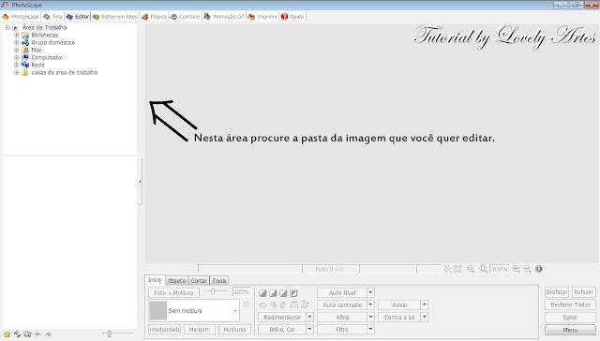Open the Tela tab
Image resolution: width=600 pixels, height=341 pixels.
point(52,17)
